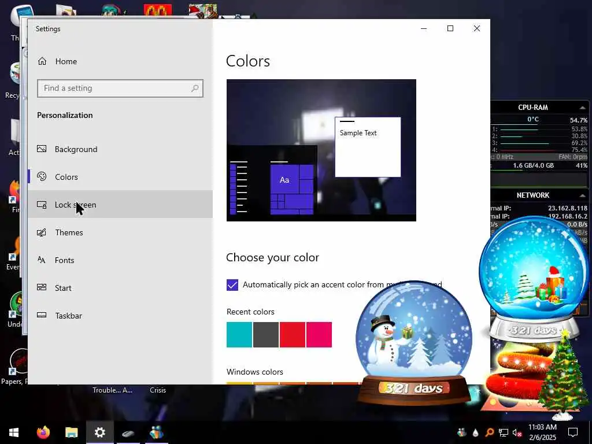592x444 pixels.
Task: Click the Taskbar icon in sidebar
Action: (x=42, y=315)
